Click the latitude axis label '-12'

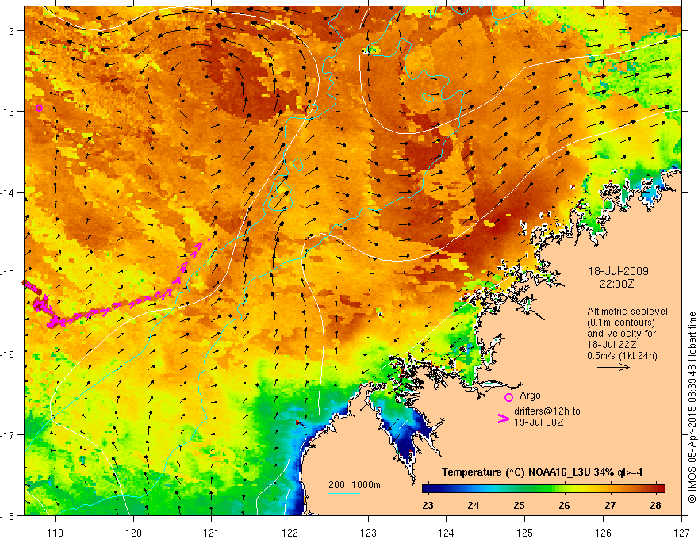click(x=8, y=30)
